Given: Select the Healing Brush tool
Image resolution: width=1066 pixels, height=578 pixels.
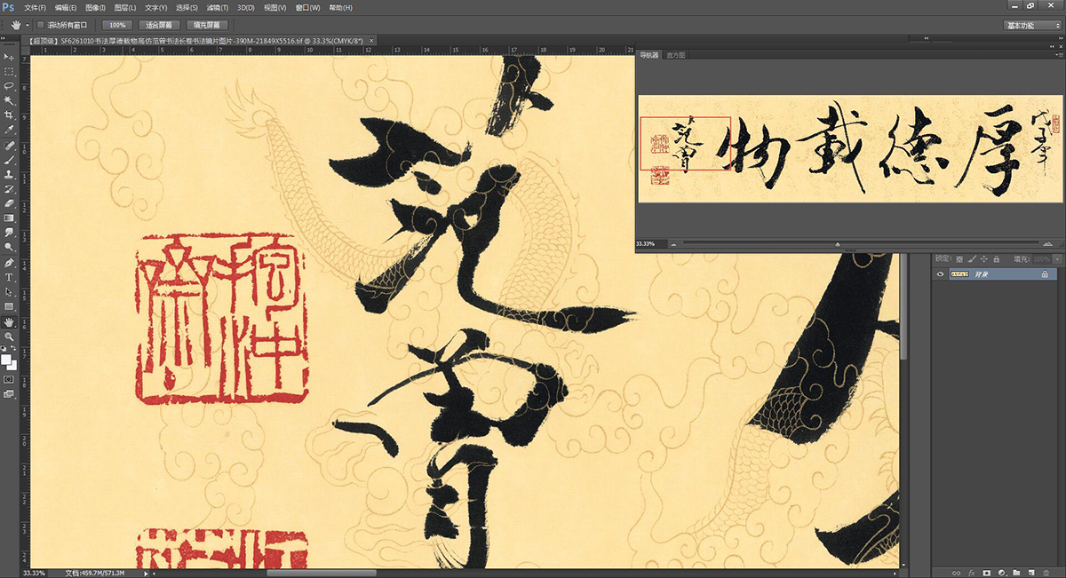Looking at the screenshot, I should [9, 145].
